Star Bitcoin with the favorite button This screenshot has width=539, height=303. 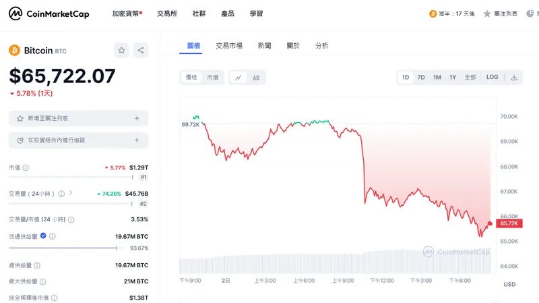click(x=121, y=50)
